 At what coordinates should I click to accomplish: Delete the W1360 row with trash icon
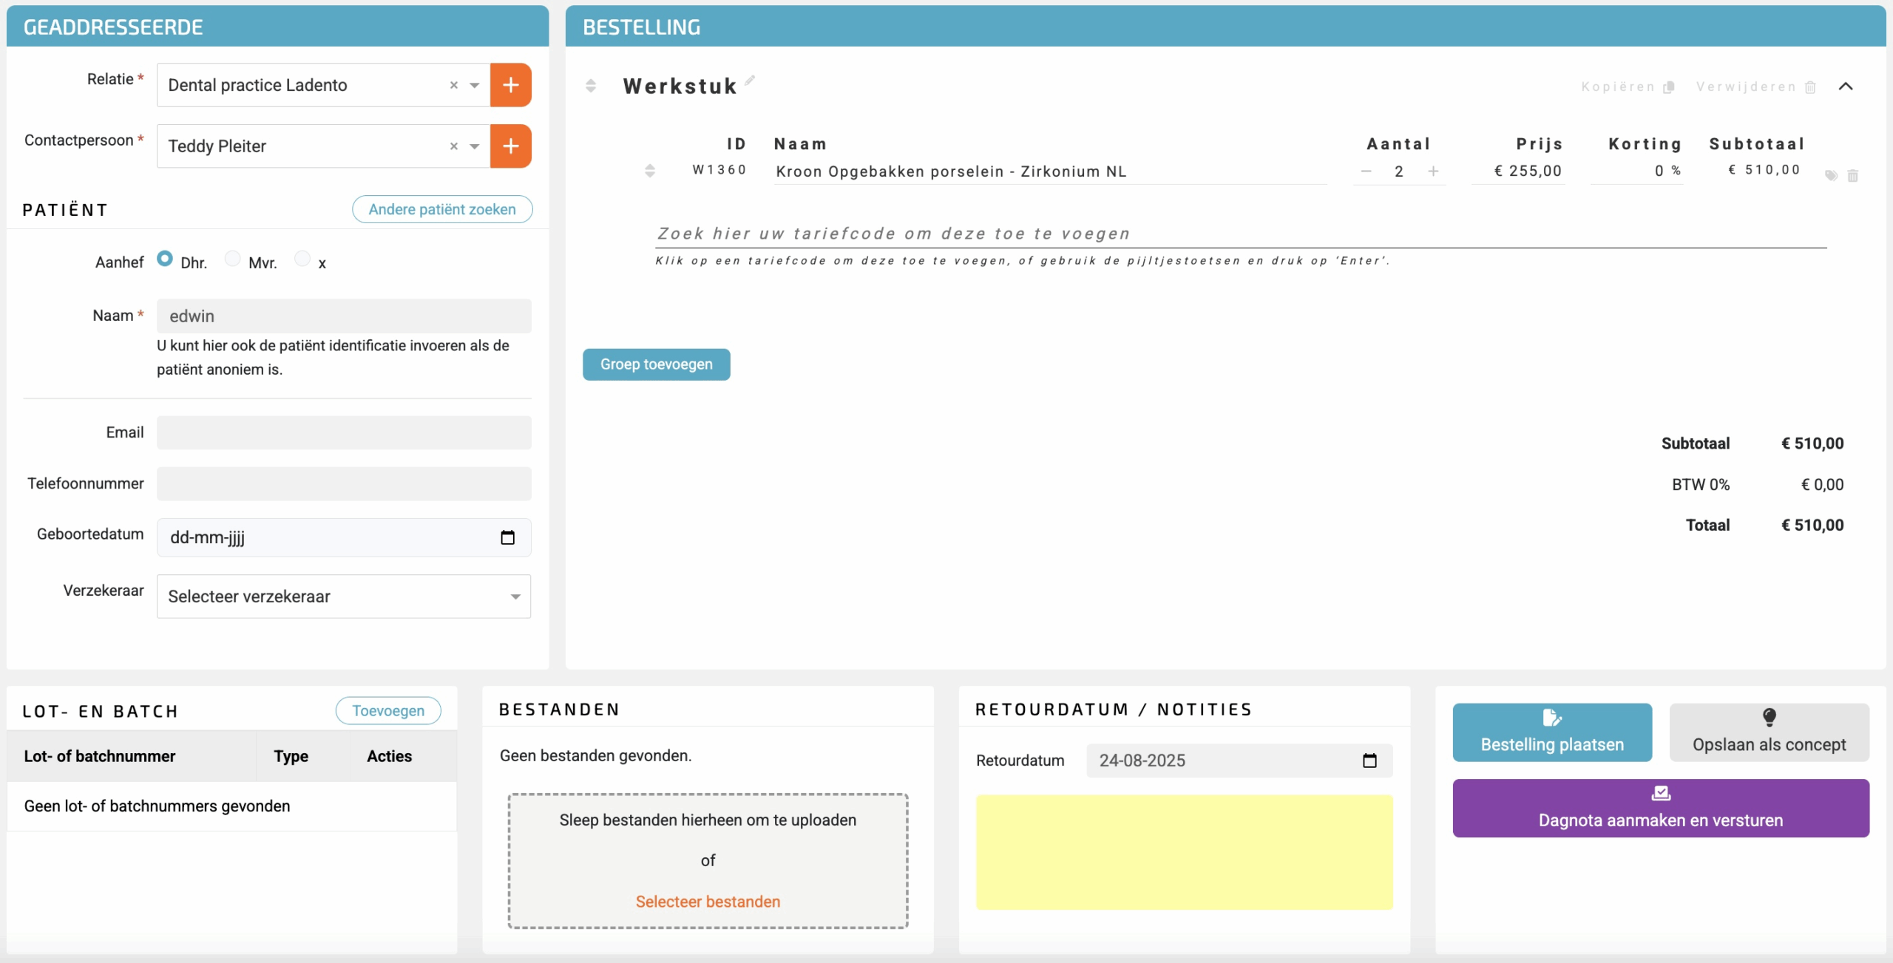1852,175
